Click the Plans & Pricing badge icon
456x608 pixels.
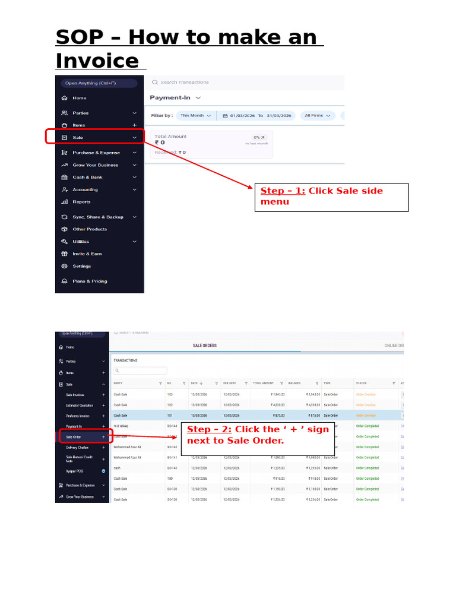[x=64, y=281]
